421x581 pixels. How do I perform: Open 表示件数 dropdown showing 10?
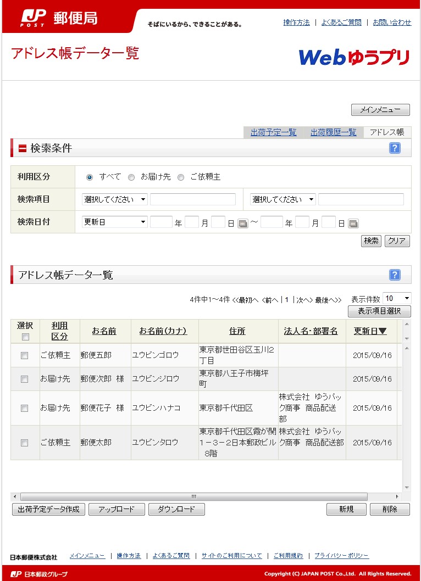pos(396,298)
